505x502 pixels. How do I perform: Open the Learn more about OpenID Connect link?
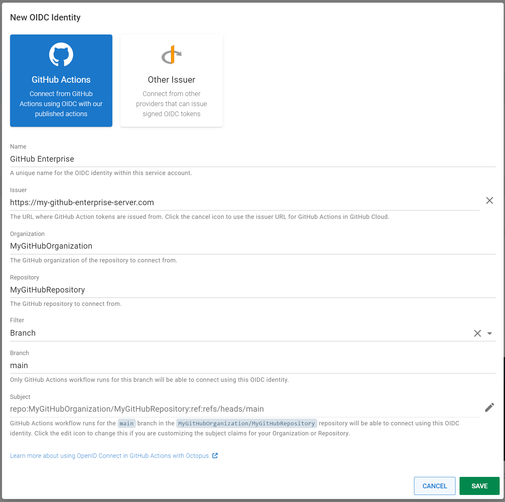pos(110,455)
